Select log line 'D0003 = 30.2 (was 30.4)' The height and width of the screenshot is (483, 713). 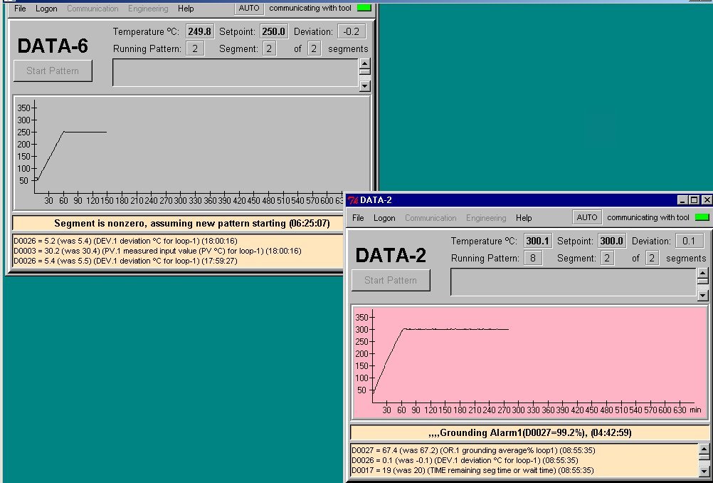(157, 251)
